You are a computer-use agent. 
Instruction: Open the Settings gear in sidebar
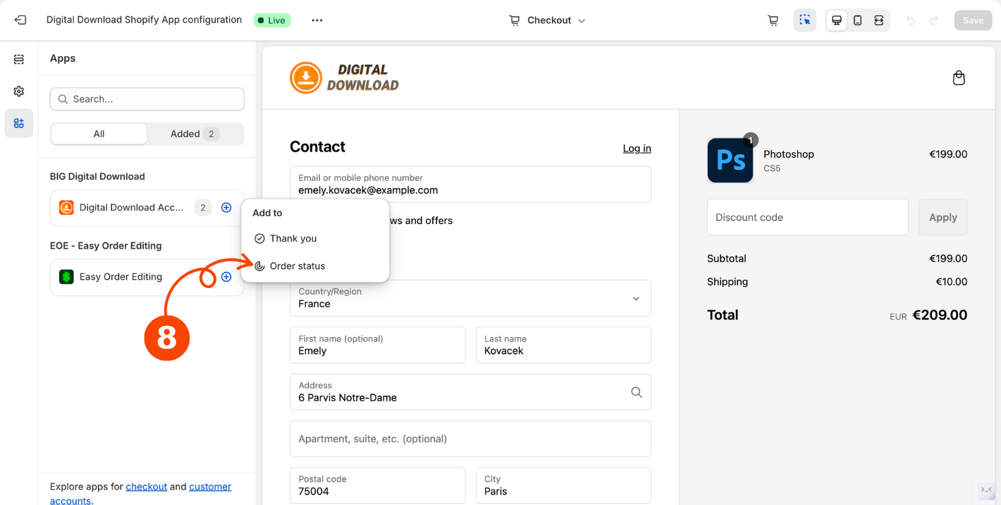19,91
